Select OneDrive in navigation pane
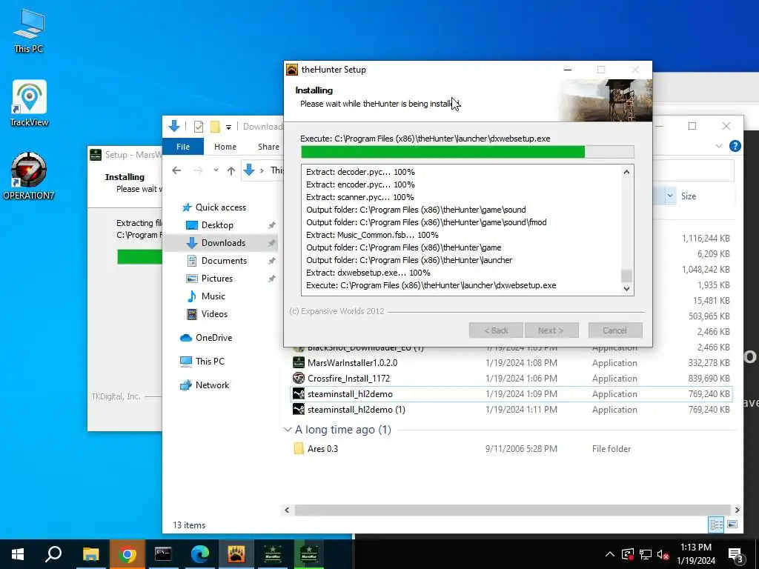The height and width of the screenshot is (569, 759). (x=213, y=338)
